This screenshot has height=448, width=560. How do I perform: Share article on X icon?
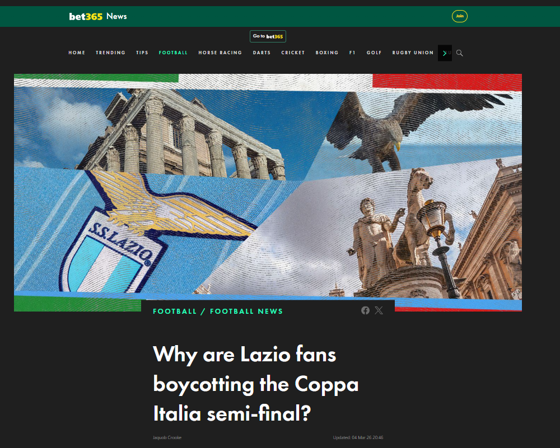click(379, 310)
